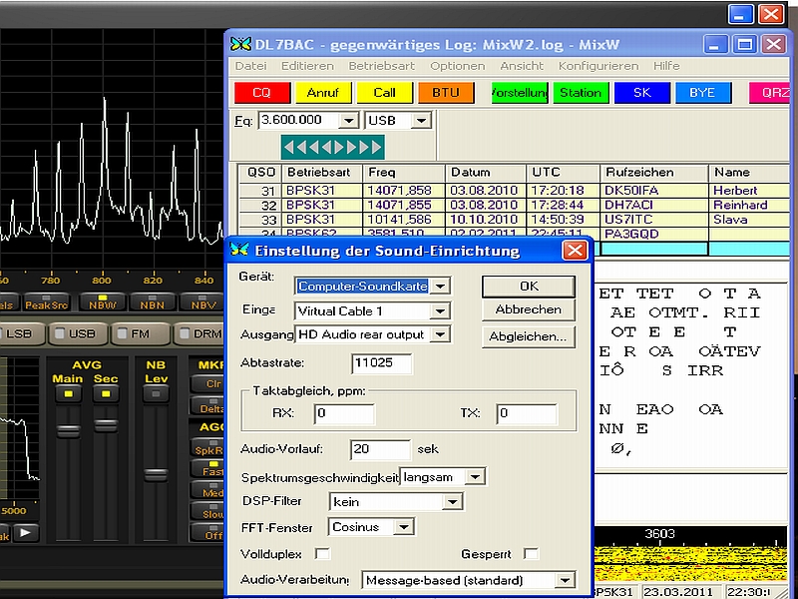Toggle the NB Lev indicator button
The image size is (798, 599).
156,393
